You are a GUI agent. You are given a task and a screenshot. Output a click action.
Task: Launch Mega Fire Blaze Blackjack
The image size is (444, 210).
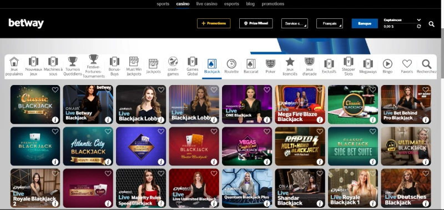pos(300,104)
